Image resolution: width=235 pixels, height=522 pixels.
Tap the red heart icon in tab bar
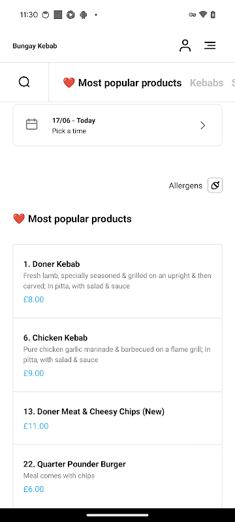[69, 83]
